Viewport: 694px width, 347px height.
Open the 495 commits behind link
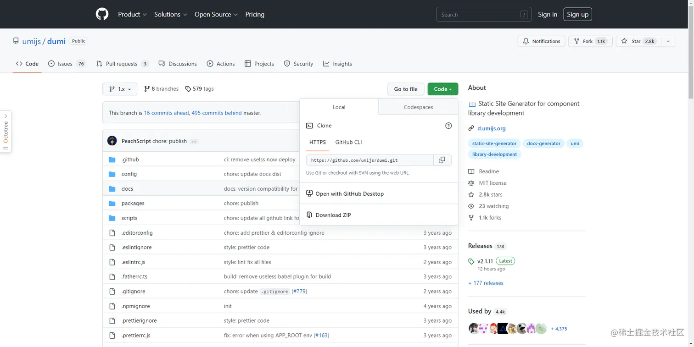click(217, 113)
